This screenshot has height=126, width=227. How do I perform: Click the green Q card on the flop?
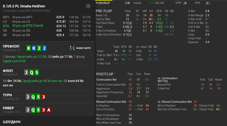point(31,72)
